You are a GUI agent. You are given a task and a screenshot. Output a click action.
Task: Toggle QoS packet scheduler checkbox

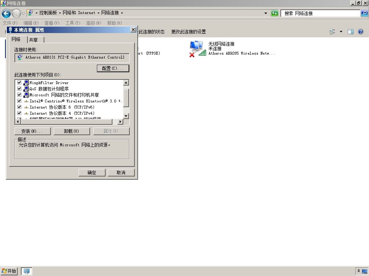(x=19, y=89)
